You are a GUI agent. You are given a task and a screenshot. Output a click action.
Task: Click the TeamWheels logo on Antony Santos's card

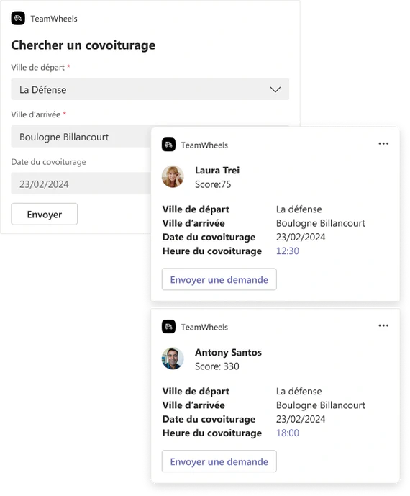point(168,327)
